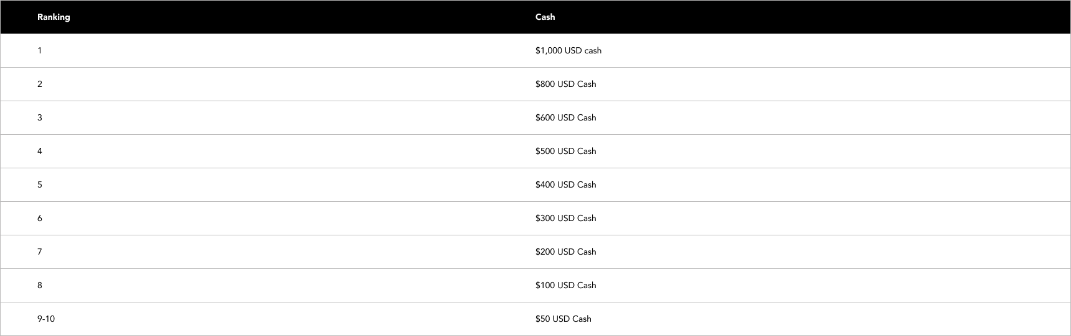Click the $100 USD Cash entry
Screen dimensions: 1071x336
click(x=565, y=285)
